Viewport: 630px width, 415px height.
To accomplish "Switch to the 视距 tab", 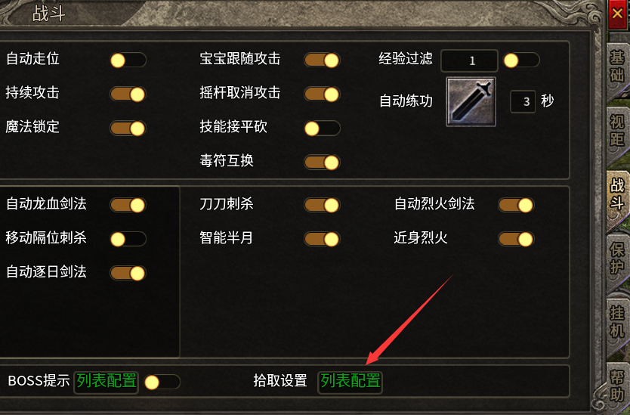I will [616, 131].
